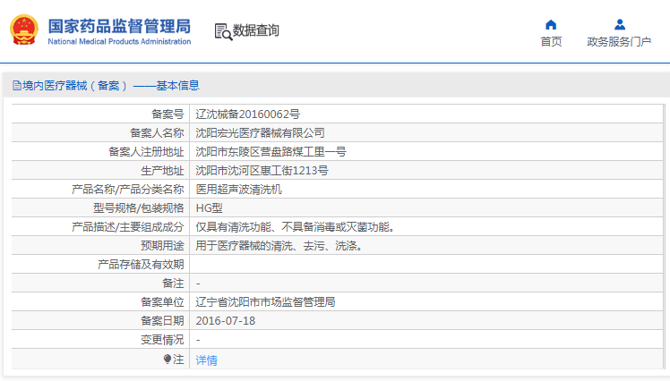The height and width of the screenshot is (381, 670).
Task: Select description 仅具有清洗功能、不具备消毒或灭菌功能。
Action: 295,227
